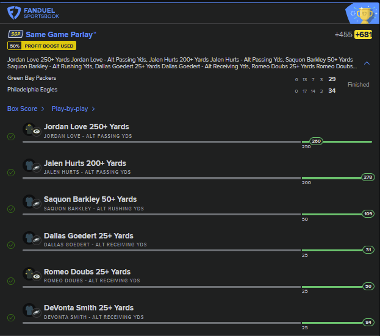Click the parlay legs summary text
The image size is (380, 336).
182,63
